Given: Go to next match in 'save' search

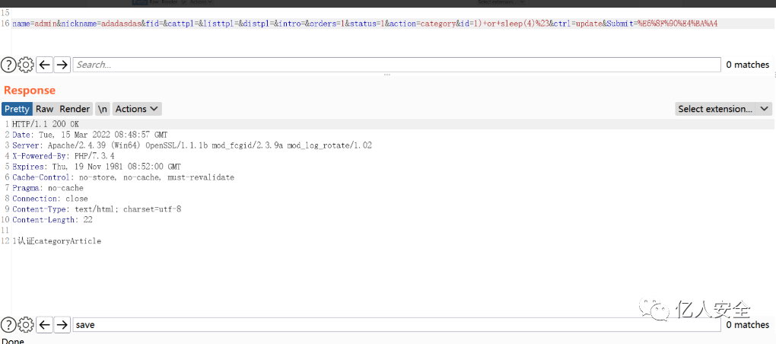Looking at the screenshot, I should (62, 325).
